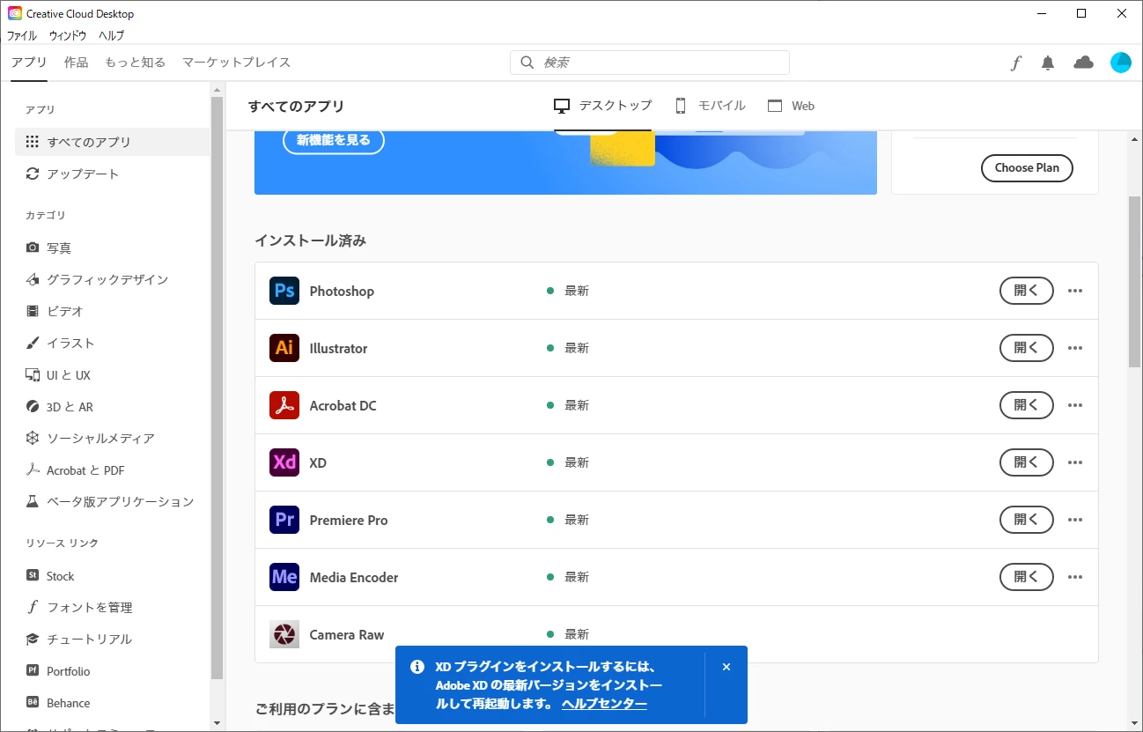Click the sidebar vertical scrollbar
The image size is (1143, 732).
218,388
